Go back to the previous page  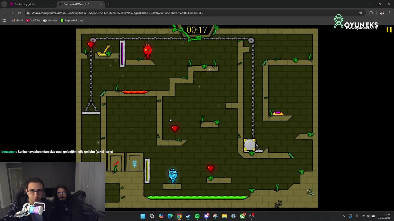(x=4, y=13)
